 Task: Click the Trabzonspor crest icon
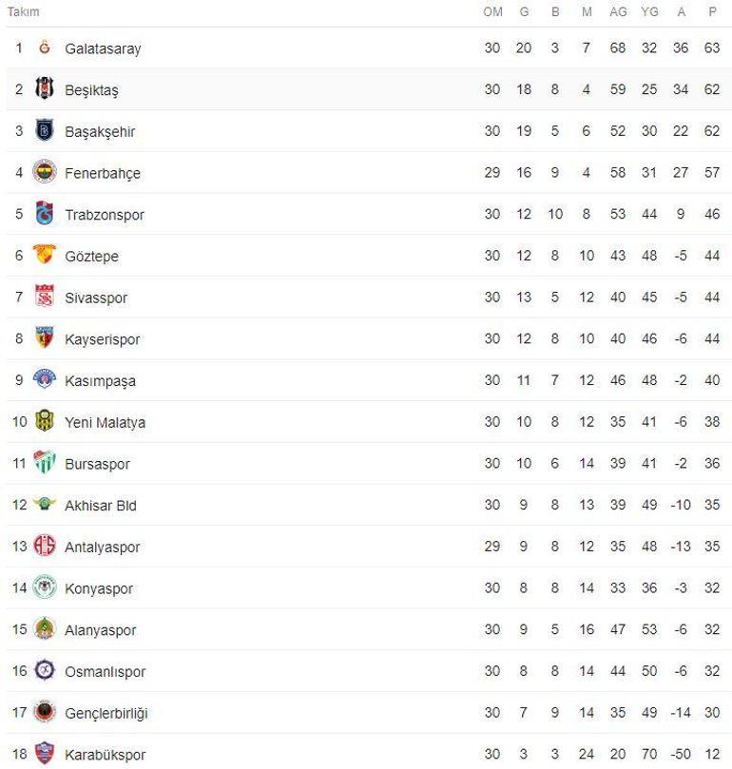[45, 214]
